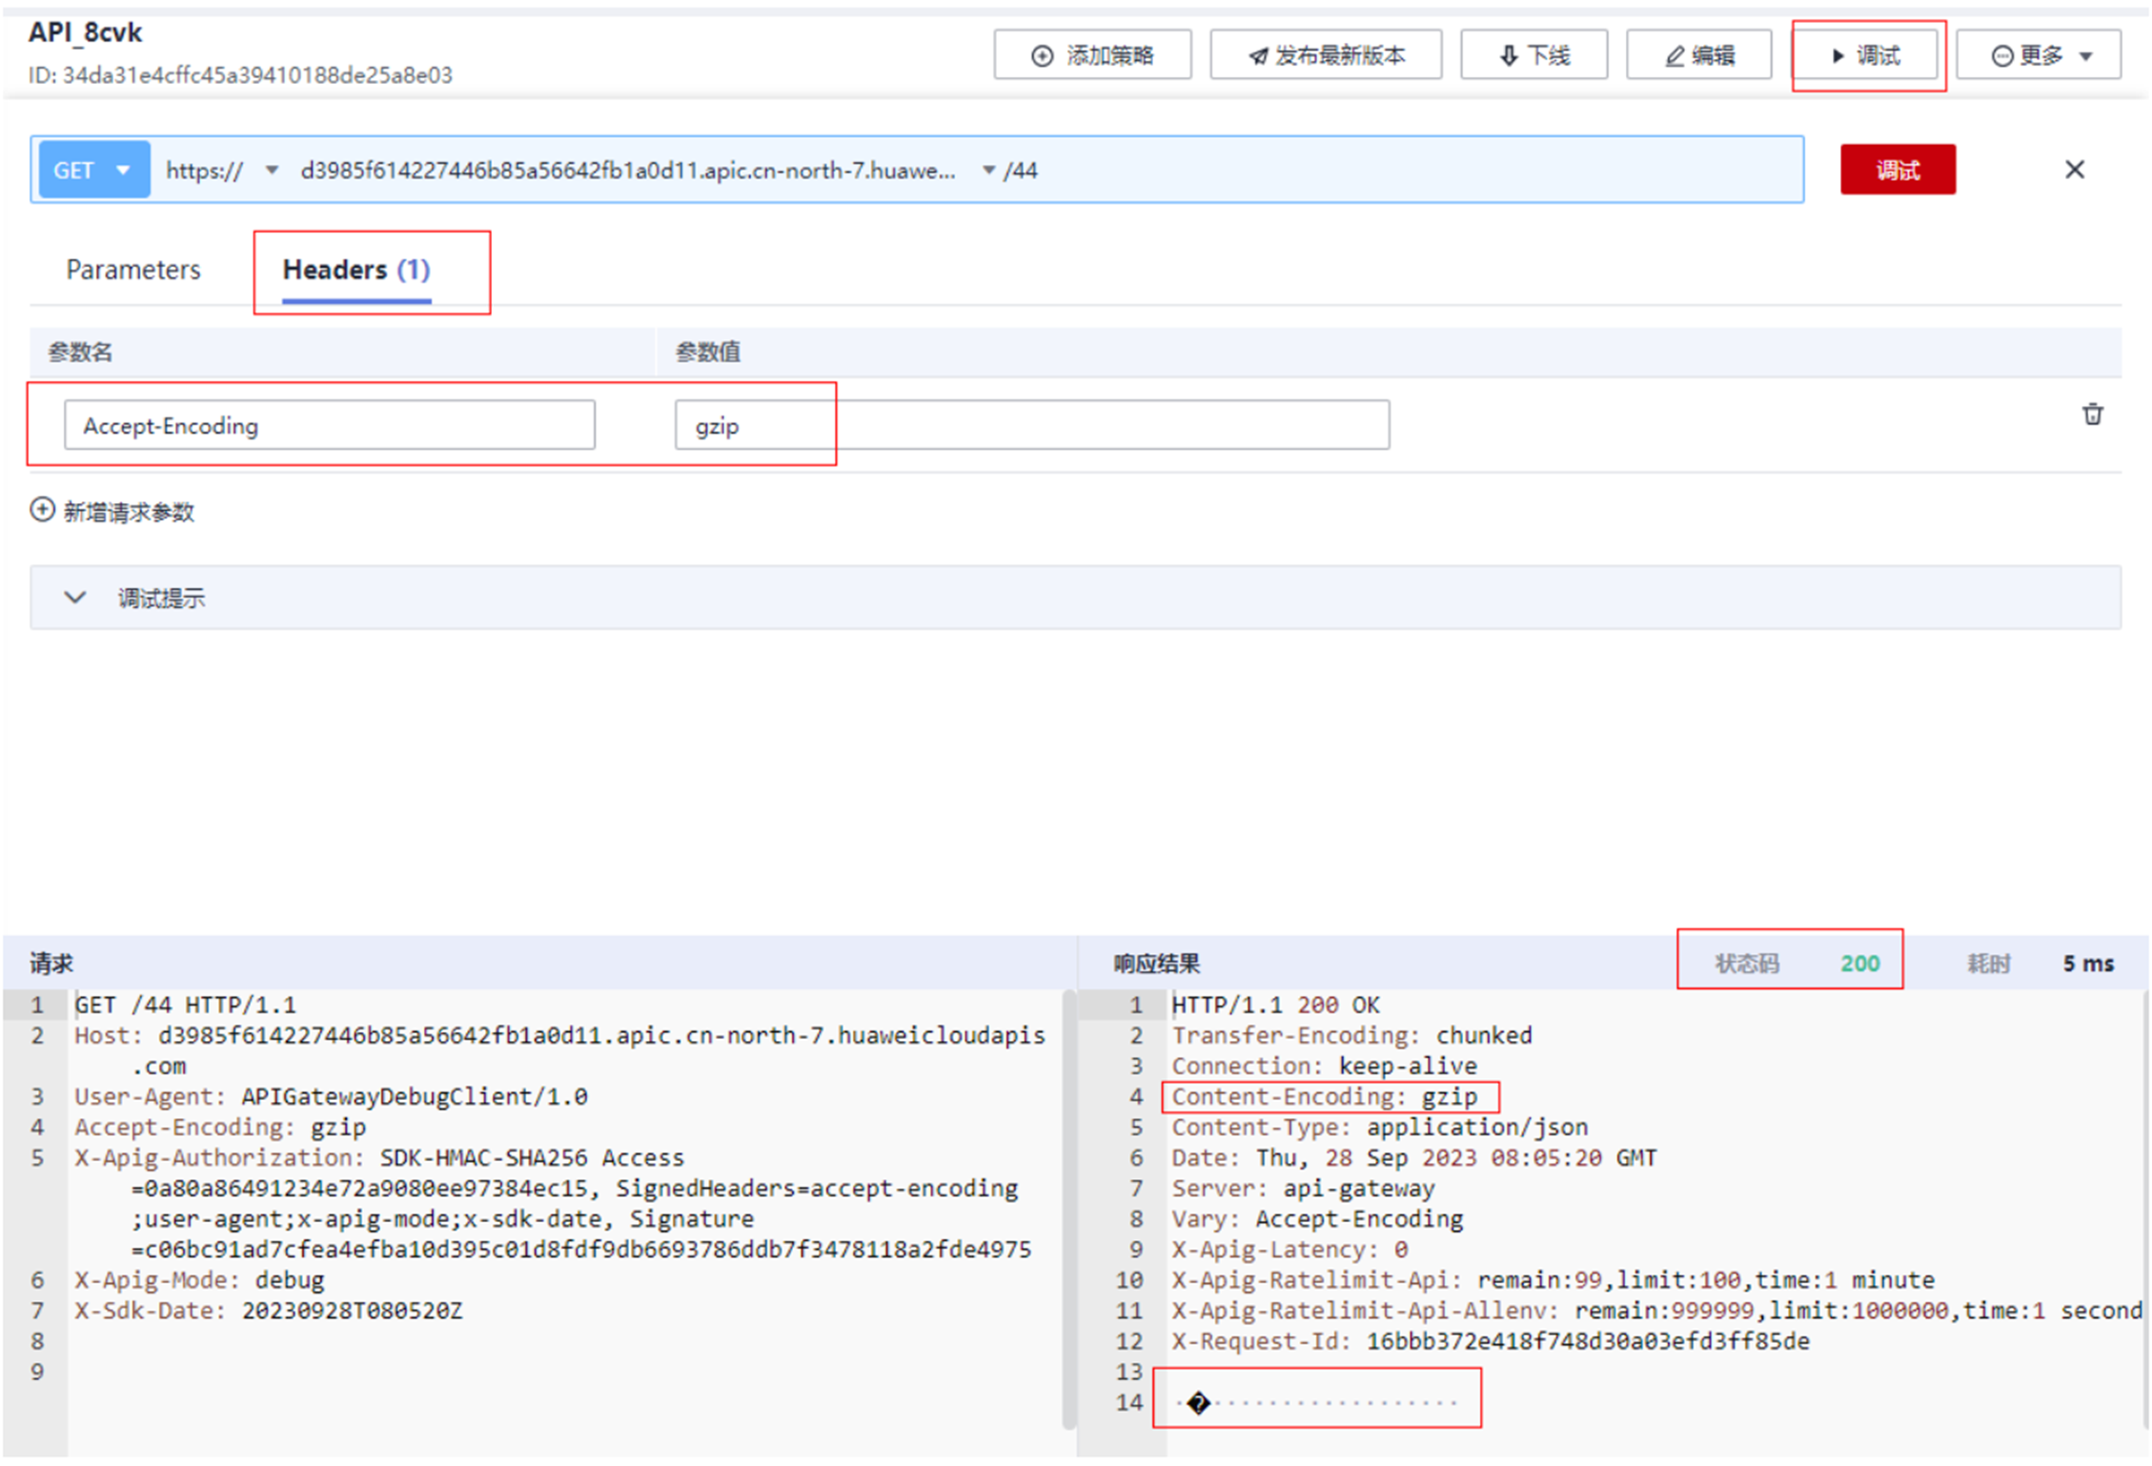Click the X-Sdk-Date request line
The height and width of the screenshot is (1466, 2152).
[x=268, y=1311]
